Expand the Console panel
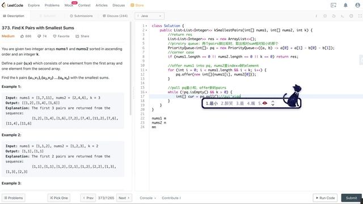363x204 pixels. (147, 198)
